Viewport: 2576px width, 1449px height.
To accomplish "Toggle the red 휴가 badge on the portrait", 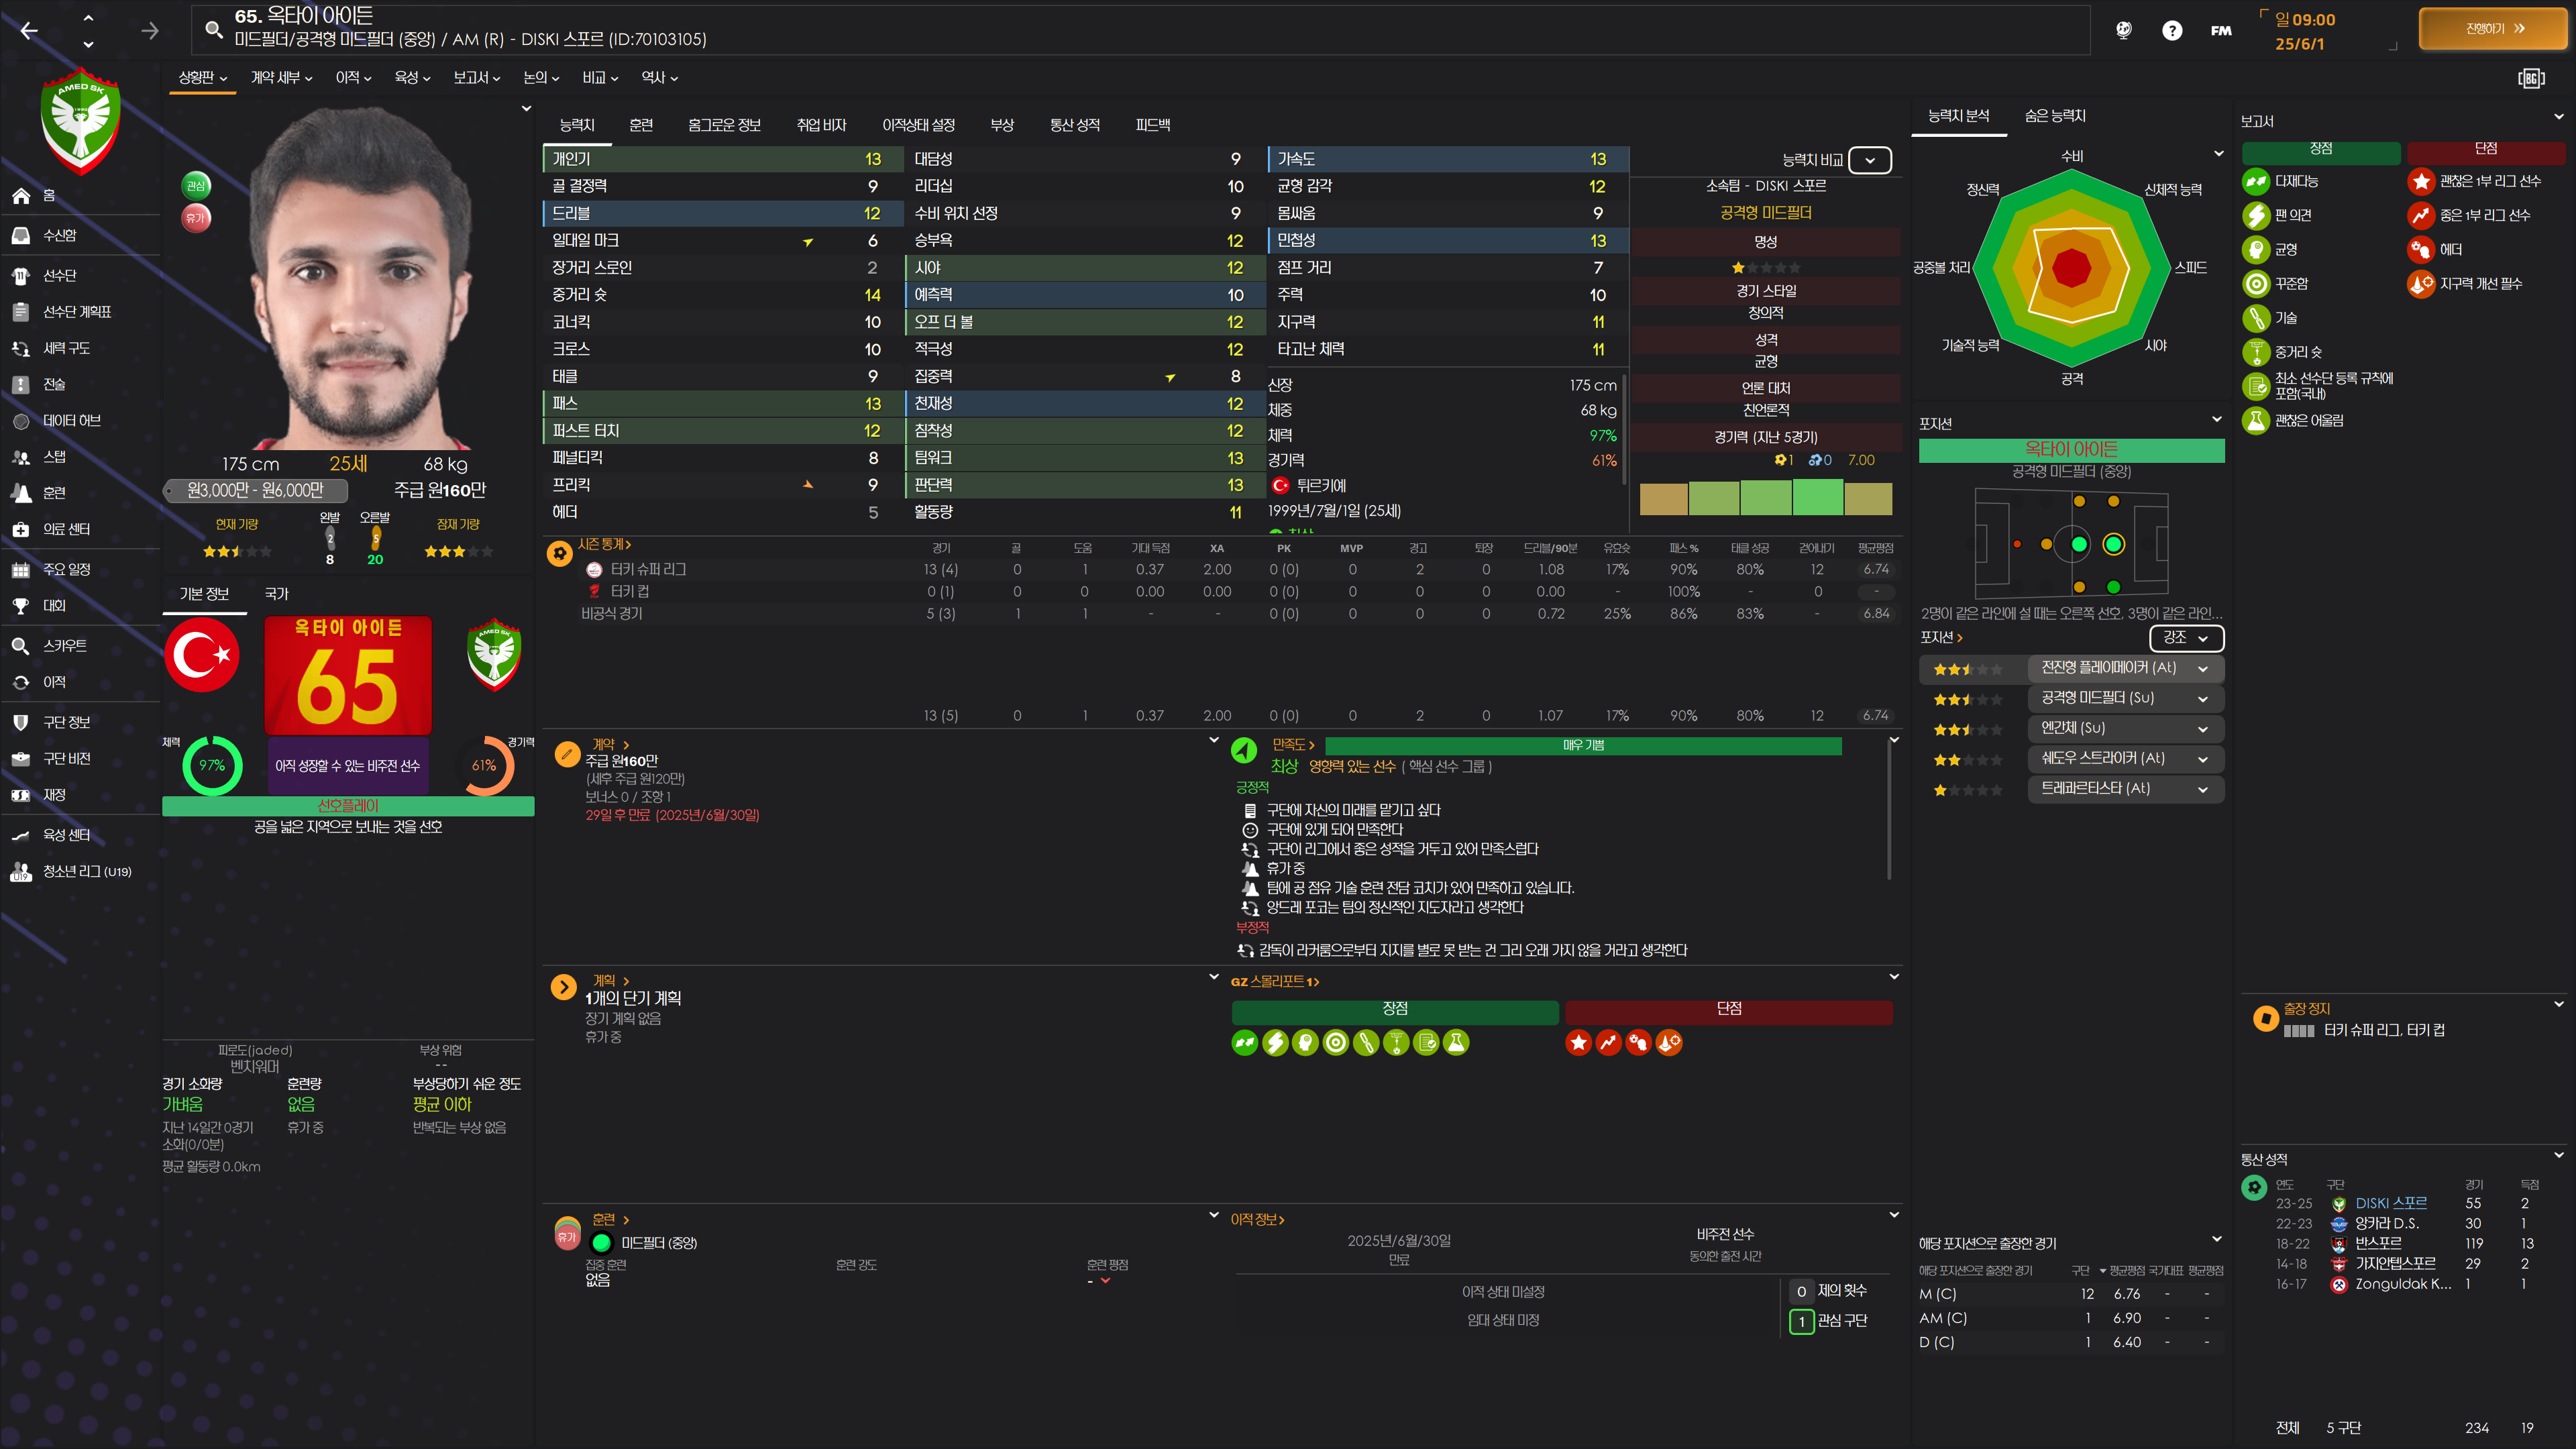I will point(196,217).
